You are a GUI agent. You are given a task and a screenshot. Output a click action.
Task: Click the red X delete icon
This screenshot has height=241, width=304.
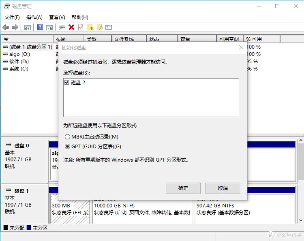click(x=71, y=27)
